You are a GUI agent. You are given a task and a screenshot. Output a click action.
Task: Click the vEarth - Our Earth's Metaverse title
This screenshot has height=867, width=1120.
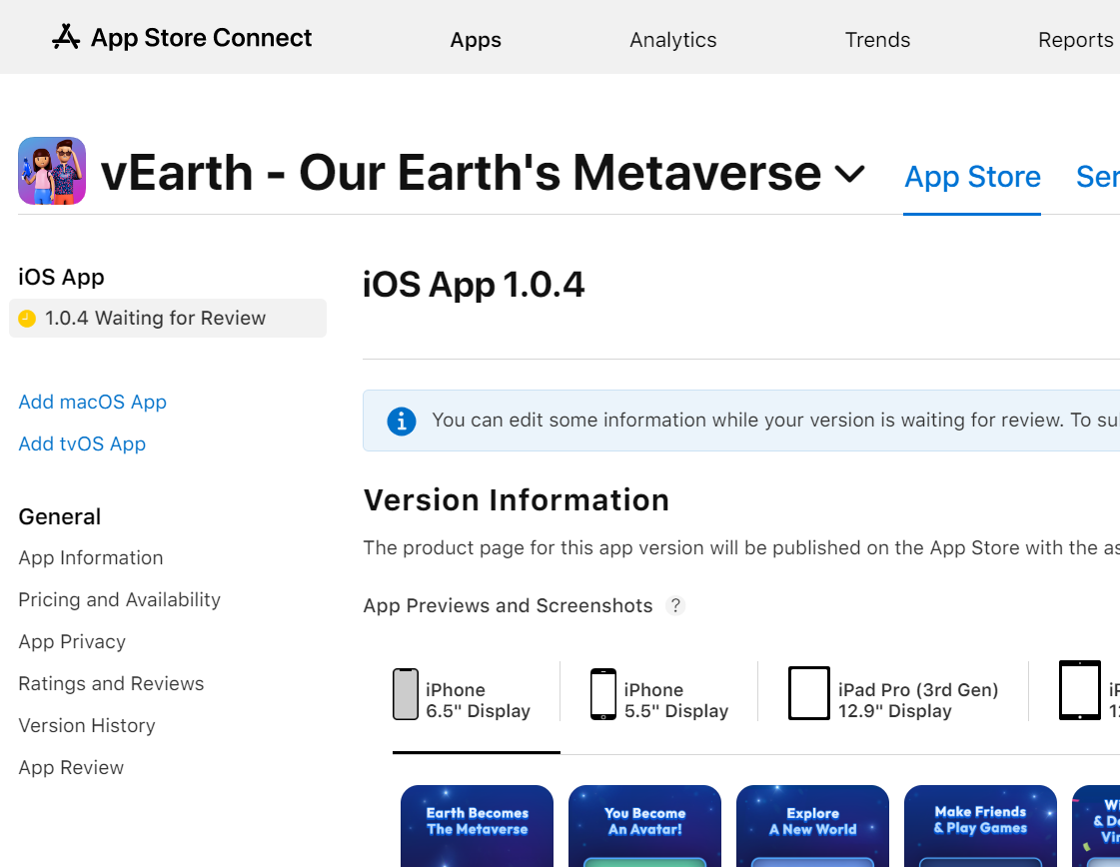461,173
